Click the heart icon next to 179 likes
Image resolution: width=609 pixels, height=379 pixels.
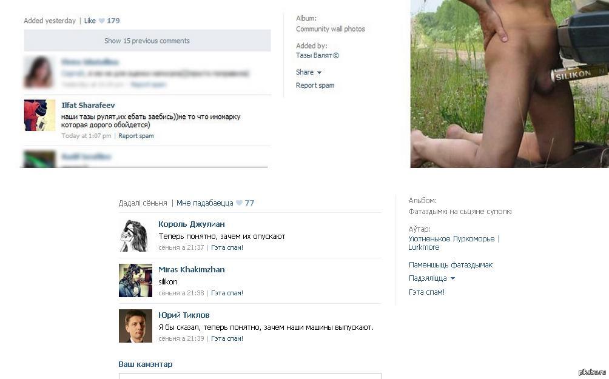[x=102, y=21]
